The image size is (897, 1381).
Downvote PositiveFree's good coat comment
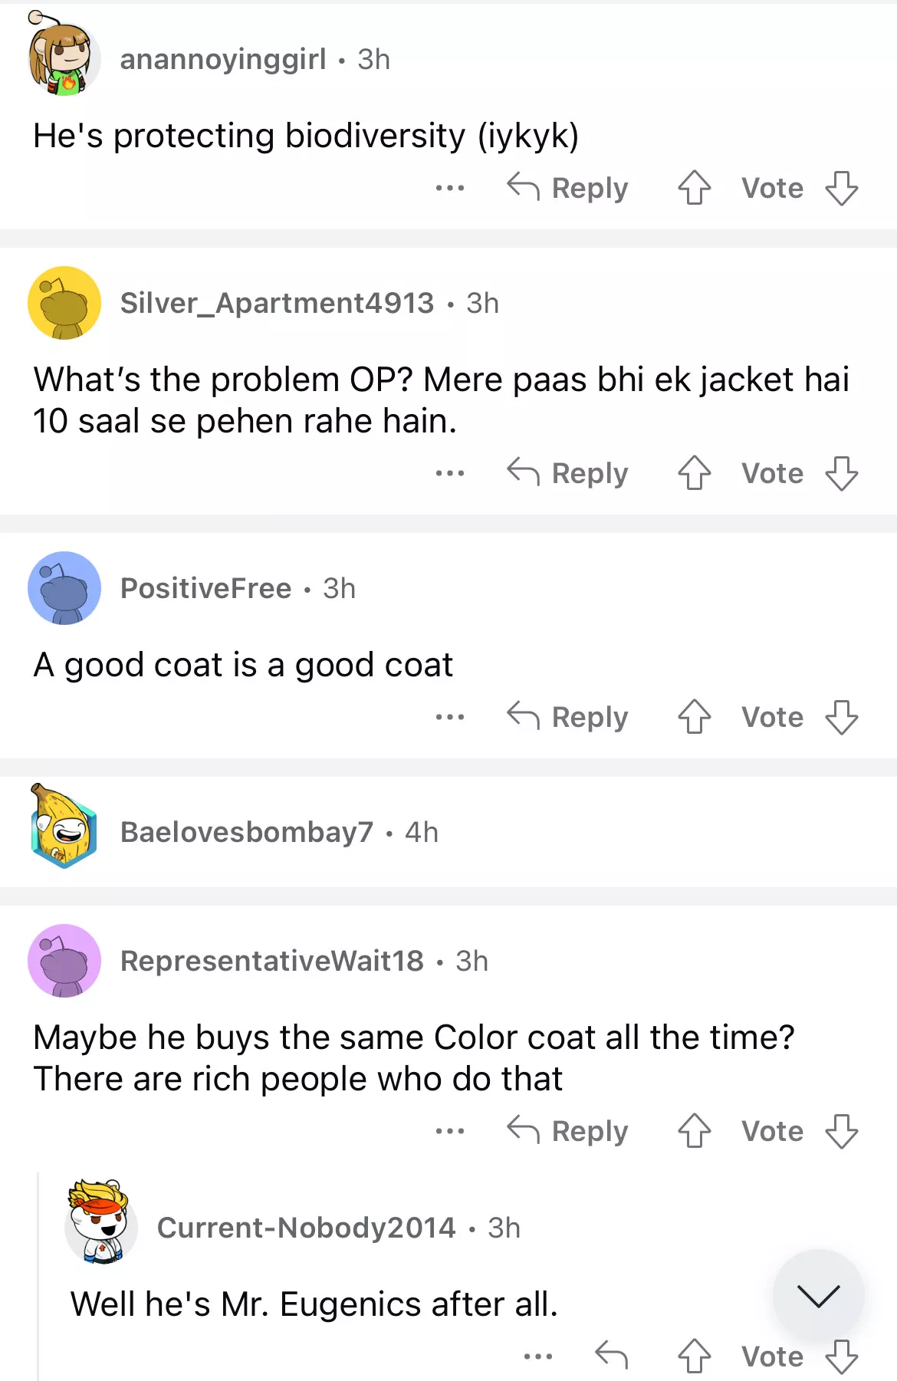(841, 717)
